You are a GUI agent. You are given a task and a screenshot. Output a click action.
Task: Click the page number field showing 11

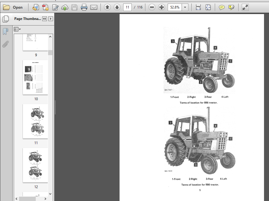127,7
